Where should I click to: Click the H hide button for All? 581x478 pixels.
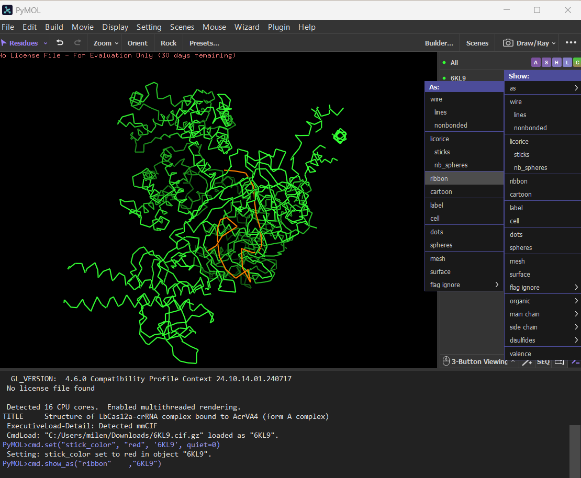556,63
